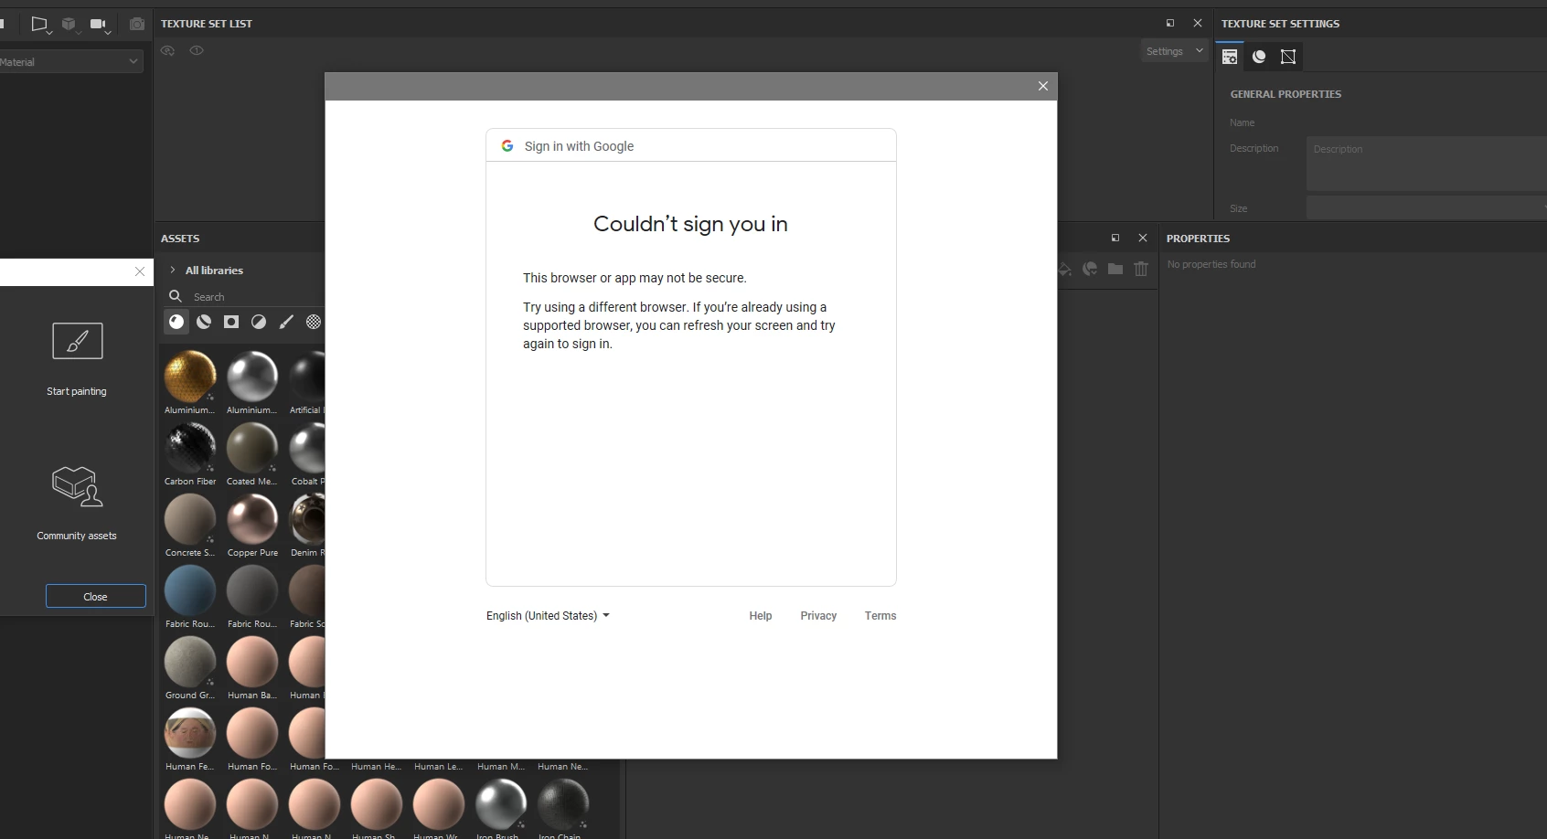
Task: Open the Terms link in sign-in dialog
Action: 880,616
